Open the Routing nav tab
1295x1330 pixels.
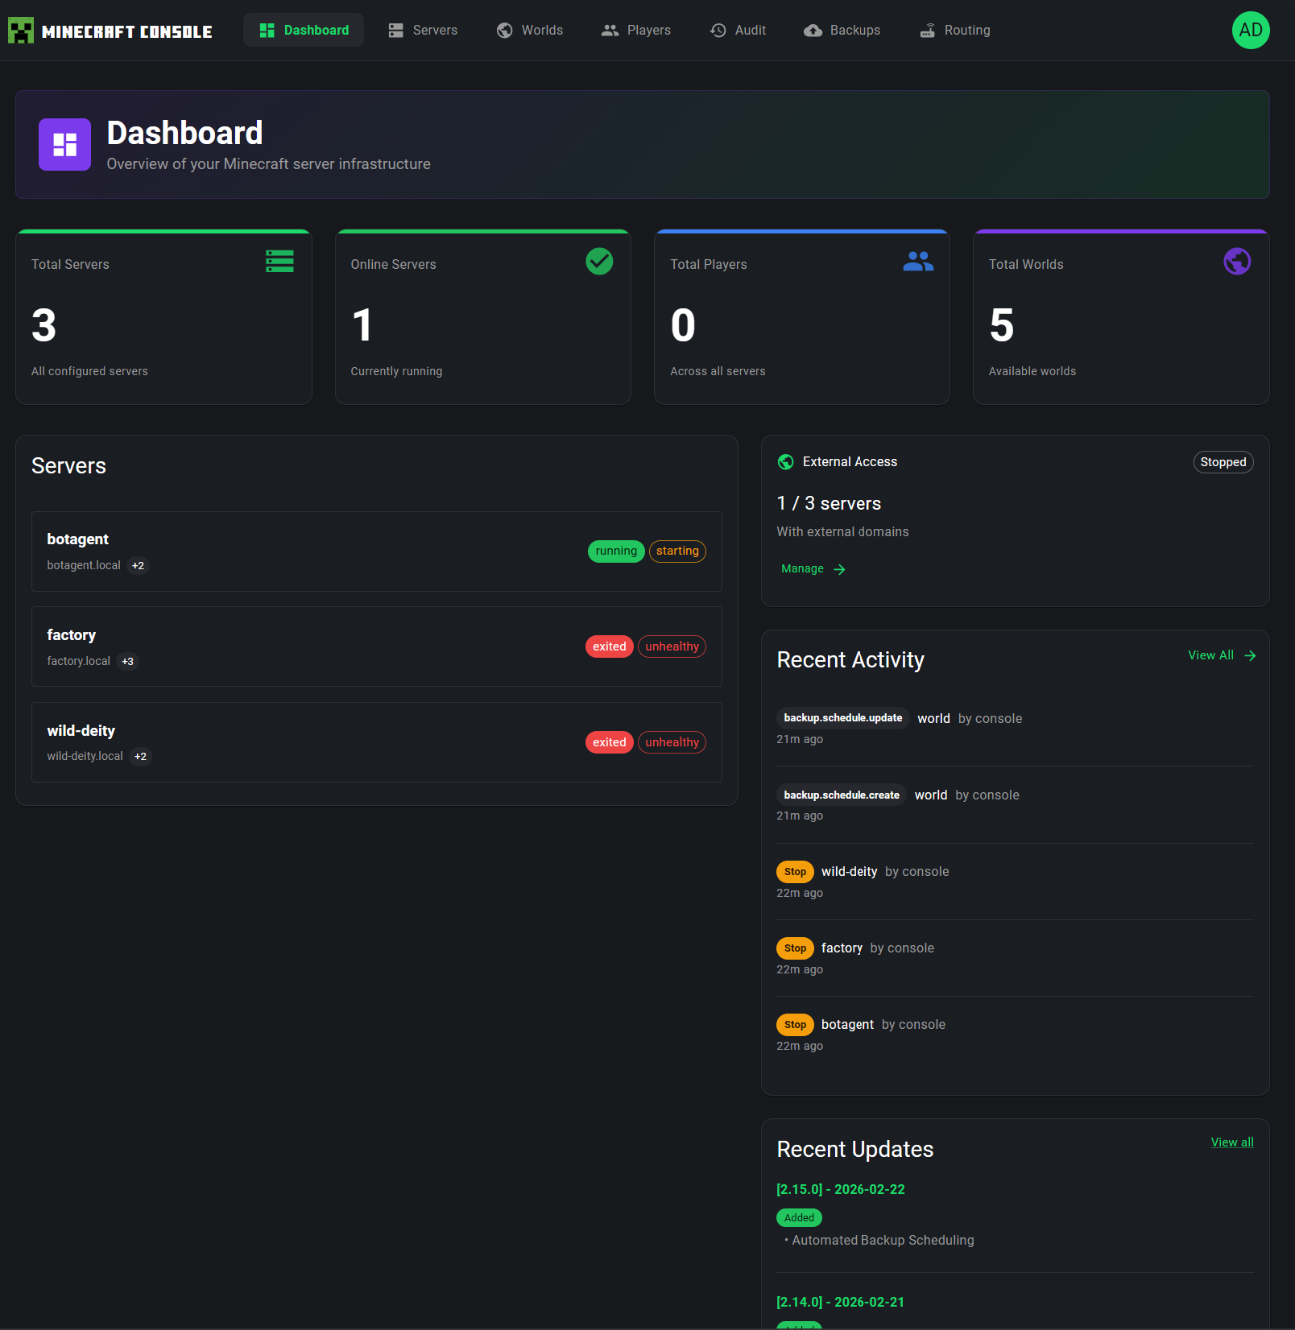click(x=955, y=31)
